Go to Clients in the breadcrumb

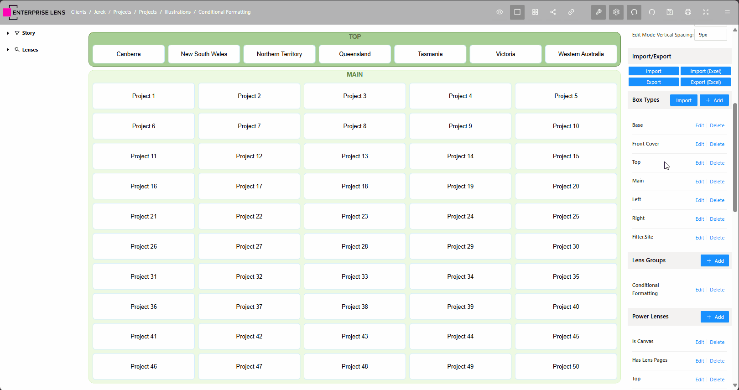click(78, 12)
